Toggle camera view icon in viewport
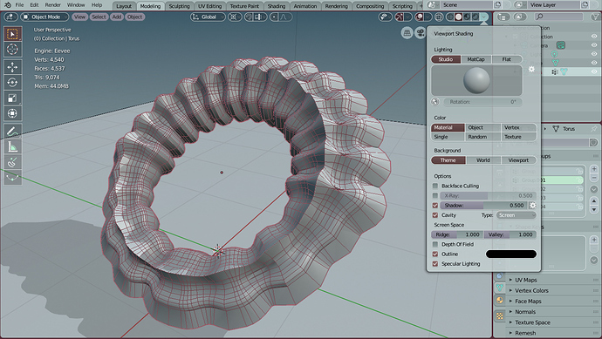Image resolution: width=602 pixels, height=339 pixels. pos(421,33)
